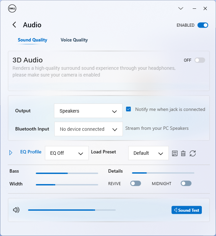This screenshot has height=236, width=216.
Task: Click the Dell logo icon
Action: [x=12, y=8]
